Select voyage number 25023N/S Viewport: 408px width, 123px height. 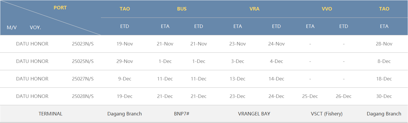click(x=83, y=44)
